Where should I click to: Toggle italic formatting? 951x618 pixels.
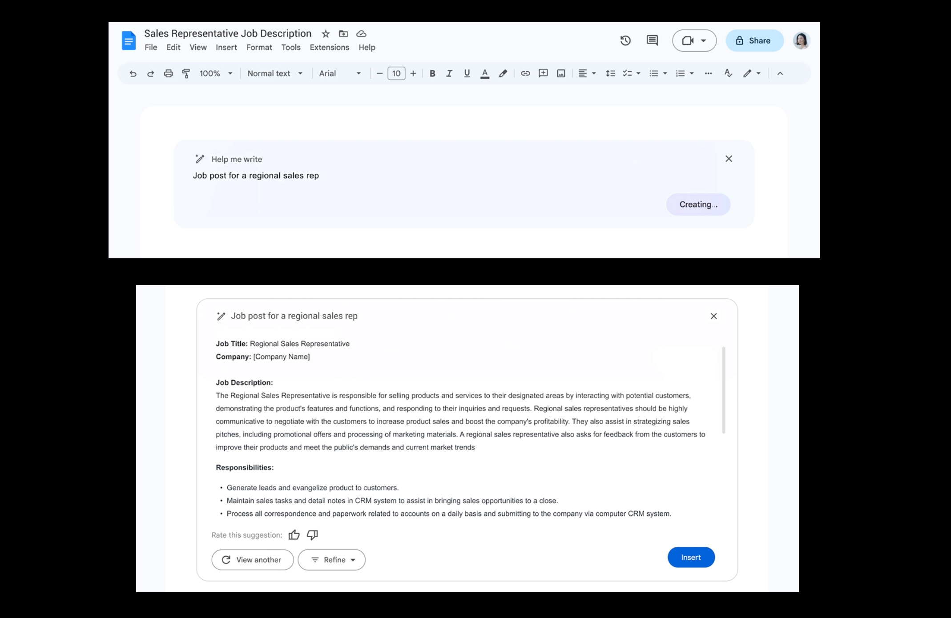[x=449, y=74]
